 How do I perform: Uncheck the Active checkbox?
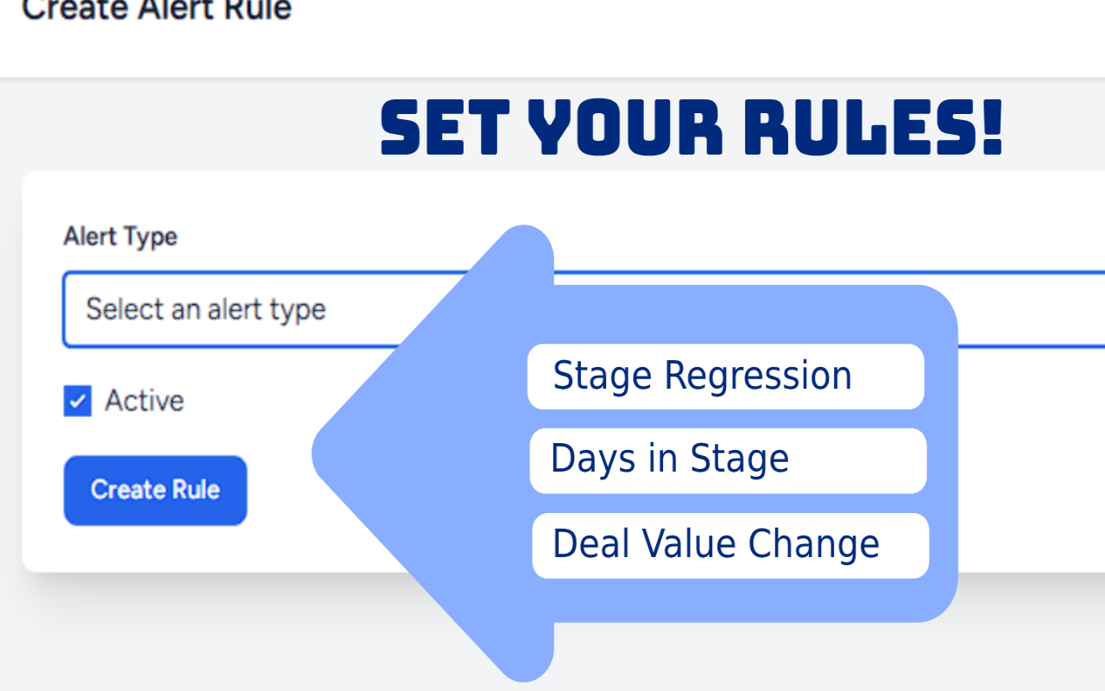pos(78,401)
